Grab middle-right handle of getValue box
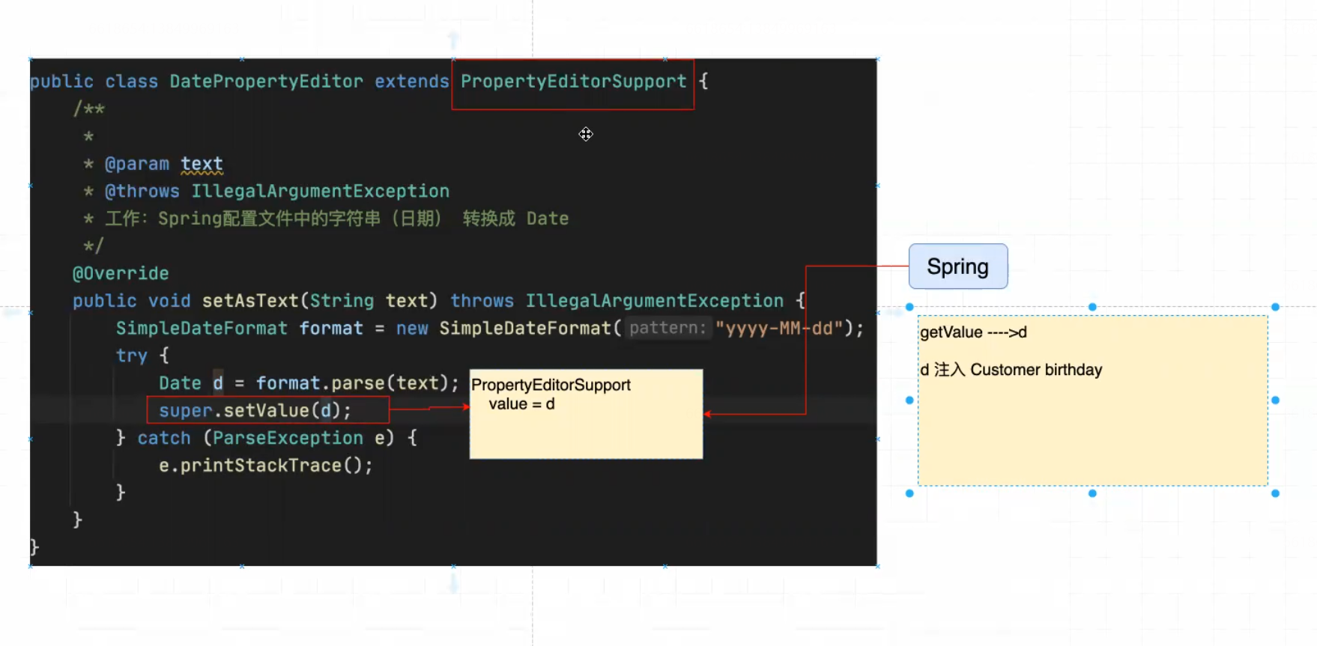The image size is (1317, 646). [1275, 400]
